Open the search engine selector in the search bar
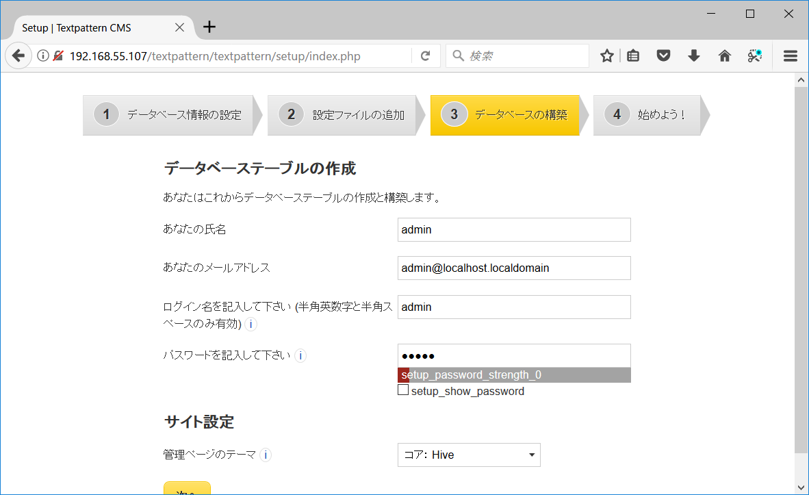 [x=457, y=55]
